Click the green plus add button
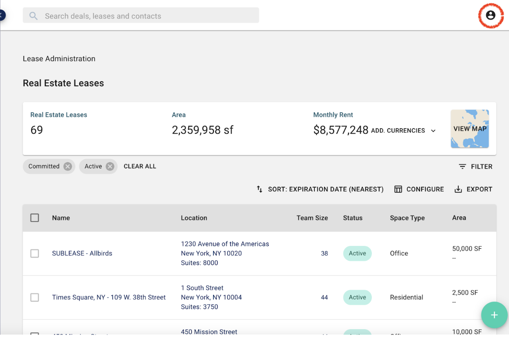 (x=494, y=315)
